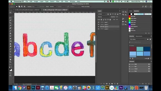Viewport: 161px width, 91px height.
Task: Pick the RGB Red swatch
Action: [130, 16]
